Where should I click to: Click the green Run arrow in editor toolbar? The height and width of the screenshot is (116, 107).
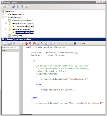pos(23,43)
